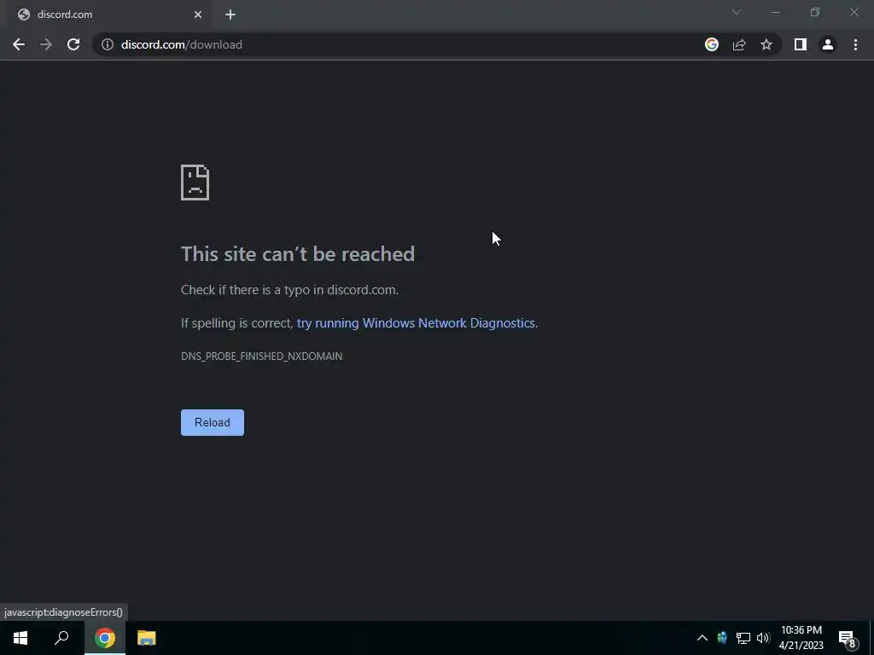Open Chrome's three-dot menu
Viewport: 874px width, 655px height.
pos(855,44)
